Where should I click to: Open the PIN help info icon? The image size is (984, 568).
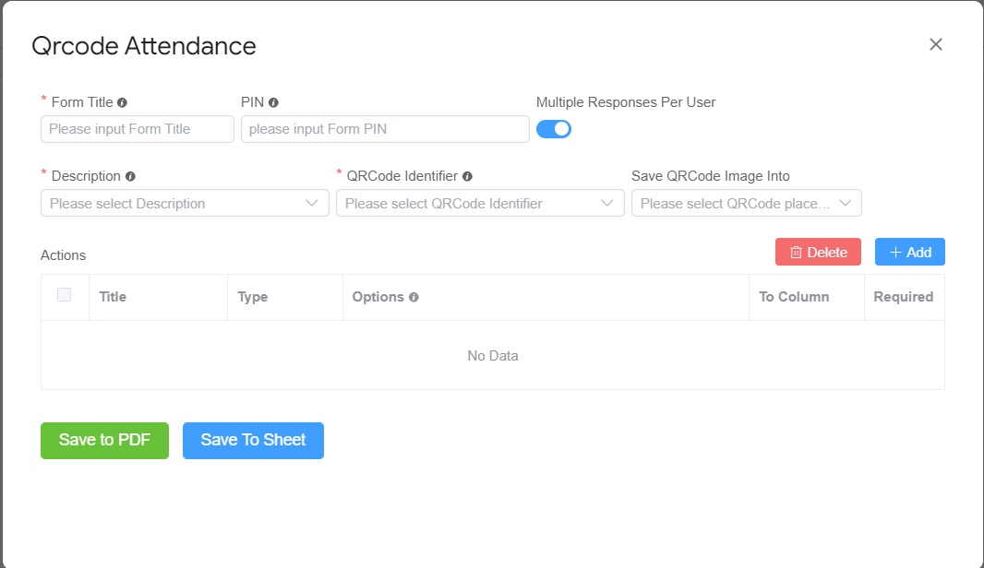273,101
